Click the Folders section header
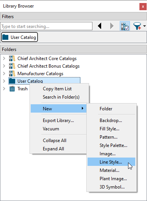This screenshot has width=147, height=201. (73, 49)
